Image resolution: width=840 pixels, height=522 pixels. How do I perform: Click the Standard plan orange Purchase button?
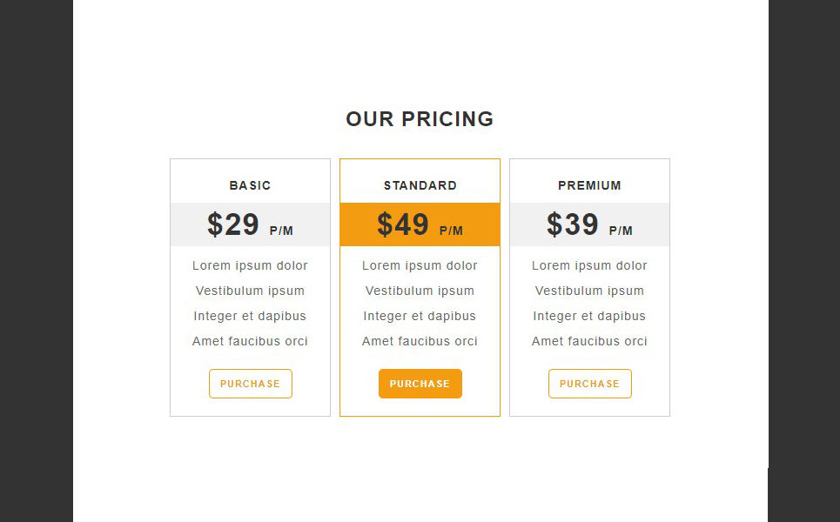pyautogui.click(x=420, y=384)
